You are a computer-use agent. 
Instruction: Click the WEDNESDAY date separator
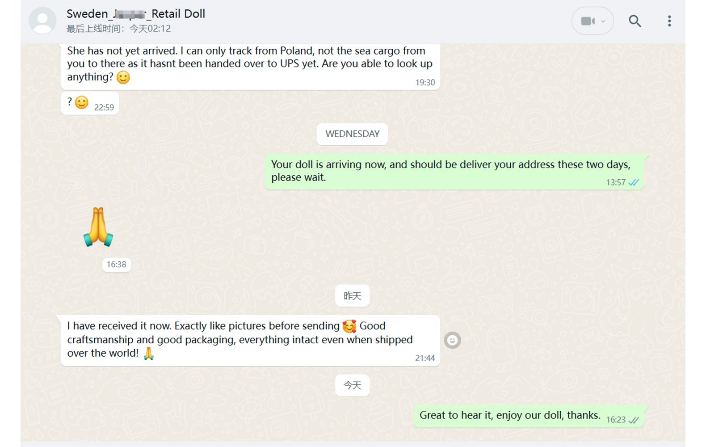coord(353,134)
